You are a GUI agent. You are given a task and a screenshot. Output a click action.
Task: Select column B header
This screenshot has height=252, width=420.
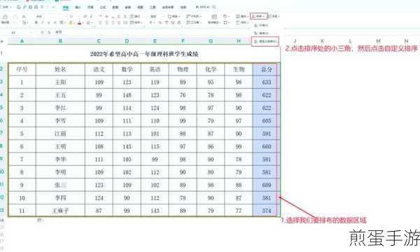[x=60, y=41]
